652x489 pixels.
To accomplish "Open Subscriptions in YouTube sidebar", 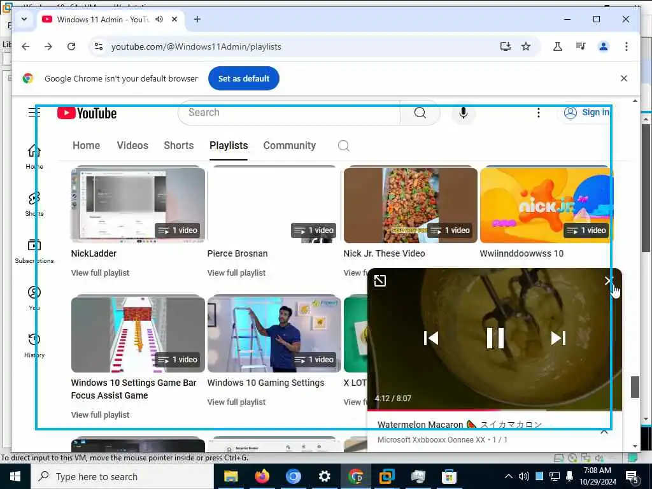I will click(x=34, y=251).
